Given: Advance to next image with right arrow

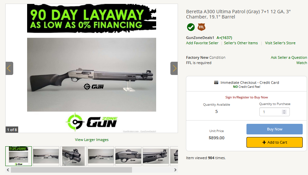Looking at the screenshot, I should (174, 68).
